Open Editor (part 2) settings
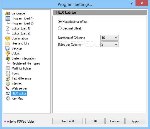The height and width of the screenshot is (129, 150). (x=21, y=33)
